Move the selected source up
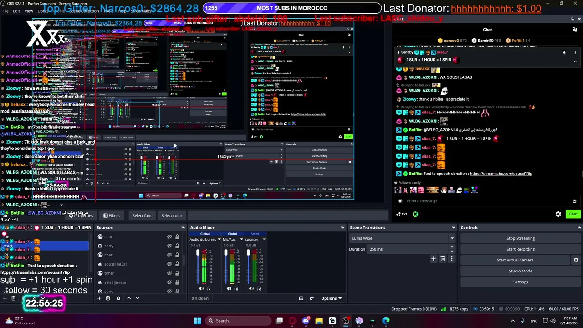This screenshot has width=583, height=328. 129,298
